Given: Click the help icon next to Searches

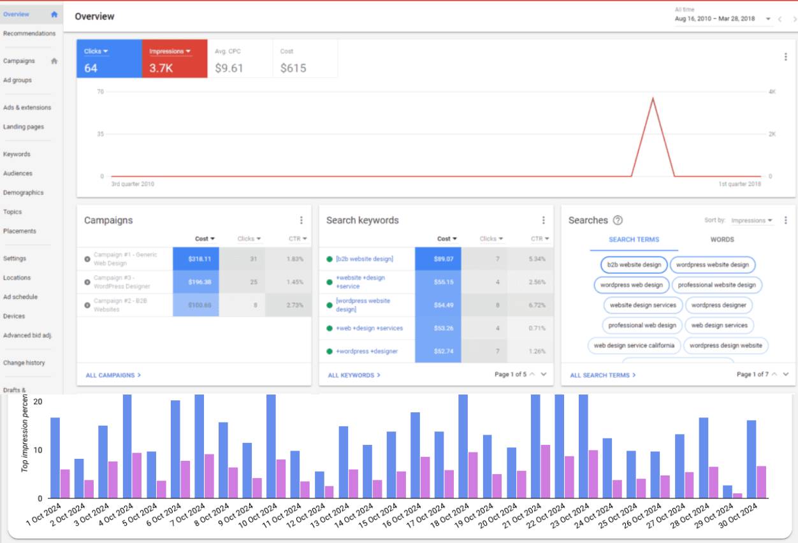Looking at the screenshot, I should (618, 221).
